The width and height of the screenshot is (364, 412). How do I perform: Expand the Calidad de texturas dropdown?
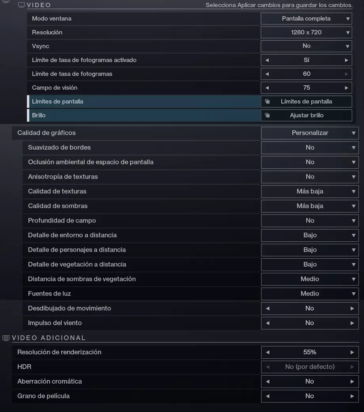[x=310, y=192]
